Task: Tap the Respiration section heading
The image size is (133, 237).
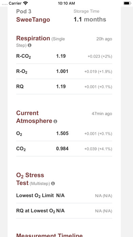Action: coord(33,38)
